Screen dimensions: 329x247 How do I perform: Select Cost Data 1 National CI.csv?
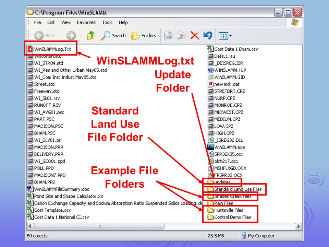pyautogui.click(x=58, y=217)
